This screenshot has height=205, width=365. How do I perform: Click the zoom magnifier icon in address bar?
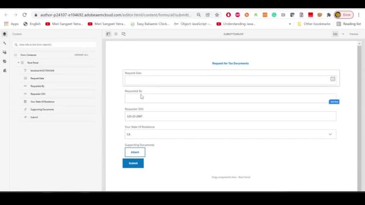(199, 15)
